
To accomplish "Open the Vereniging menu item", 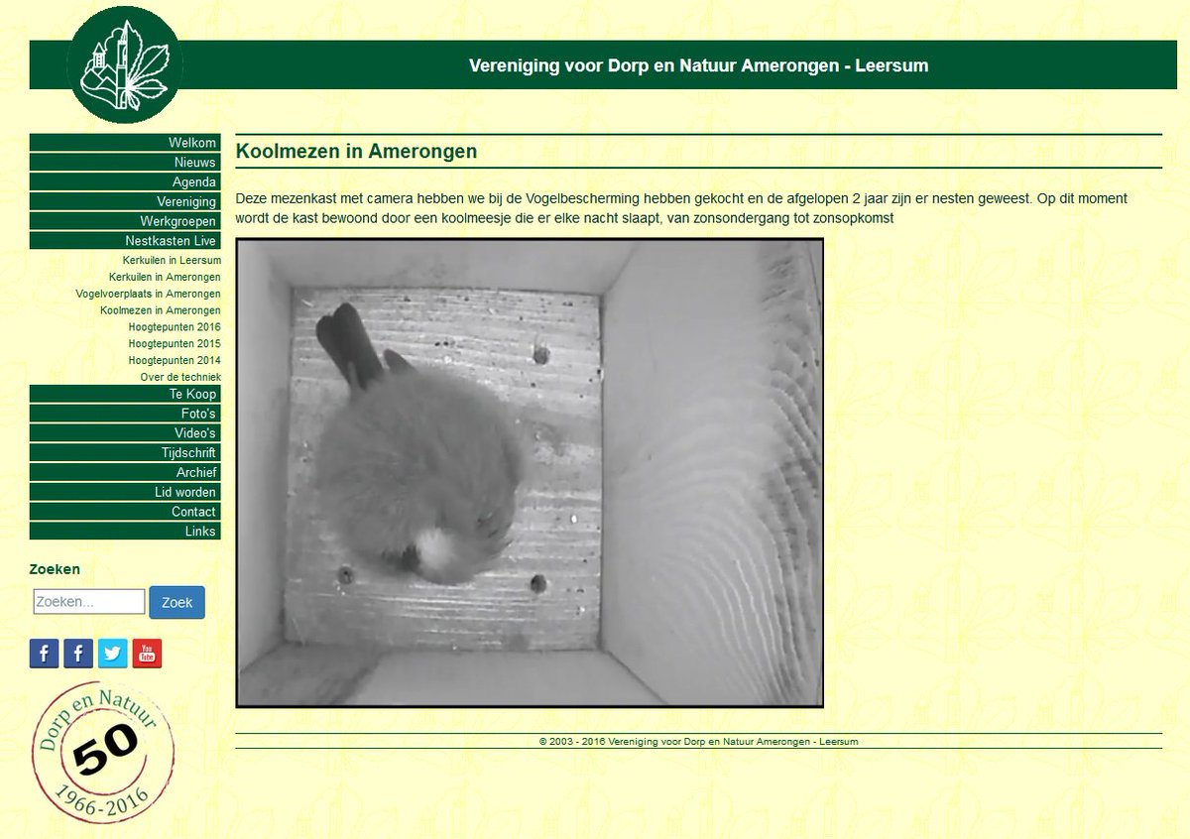I will [125, 201].
